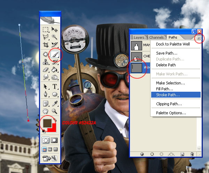Screen dimensions: 209x173
Task: Click Fill path with foreground color button
Action: [142, 154]
